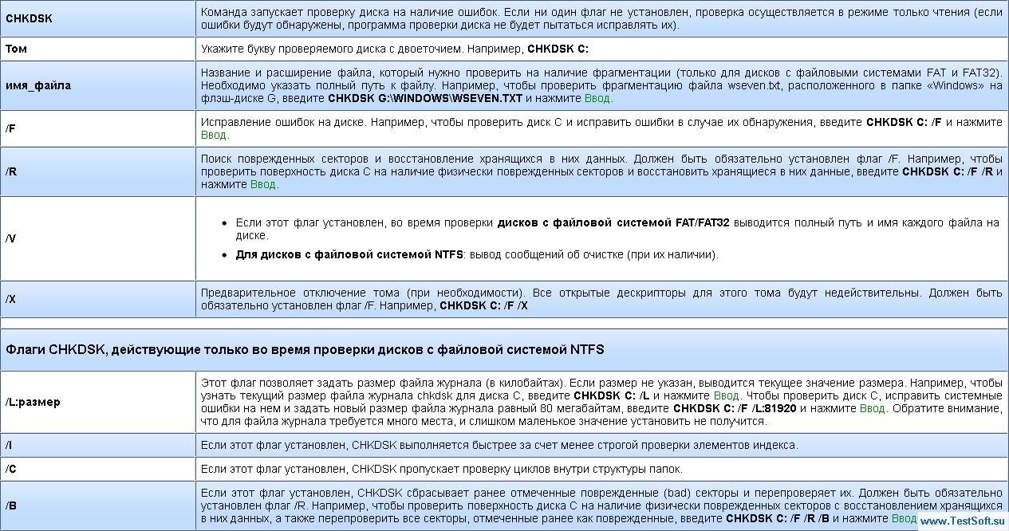
Task: Click the green Ввод link in имя_файла row
Action: click(x=597, y=98)
